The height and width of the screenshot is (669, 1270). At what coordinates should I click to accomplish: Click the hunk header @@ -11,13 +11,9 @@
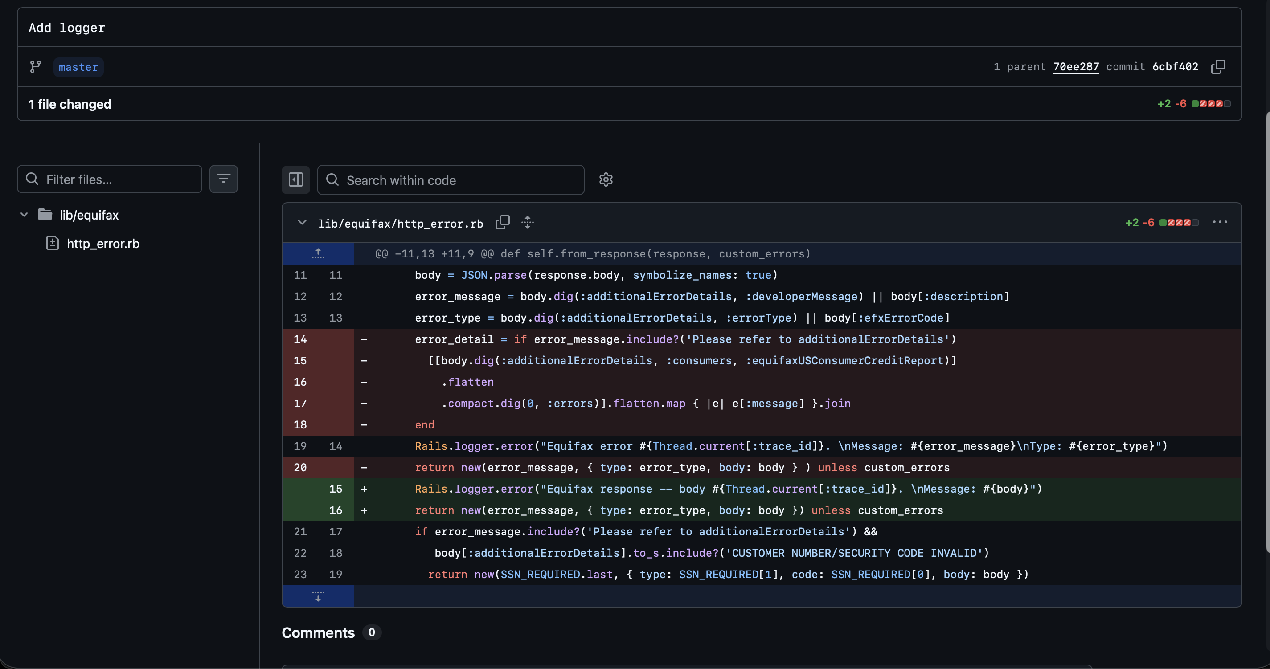[593, 254]
